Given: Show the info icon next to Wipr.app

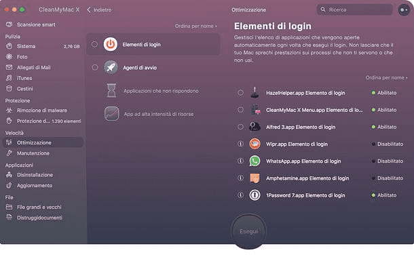Looking at the screenshot, I should 240,144.
